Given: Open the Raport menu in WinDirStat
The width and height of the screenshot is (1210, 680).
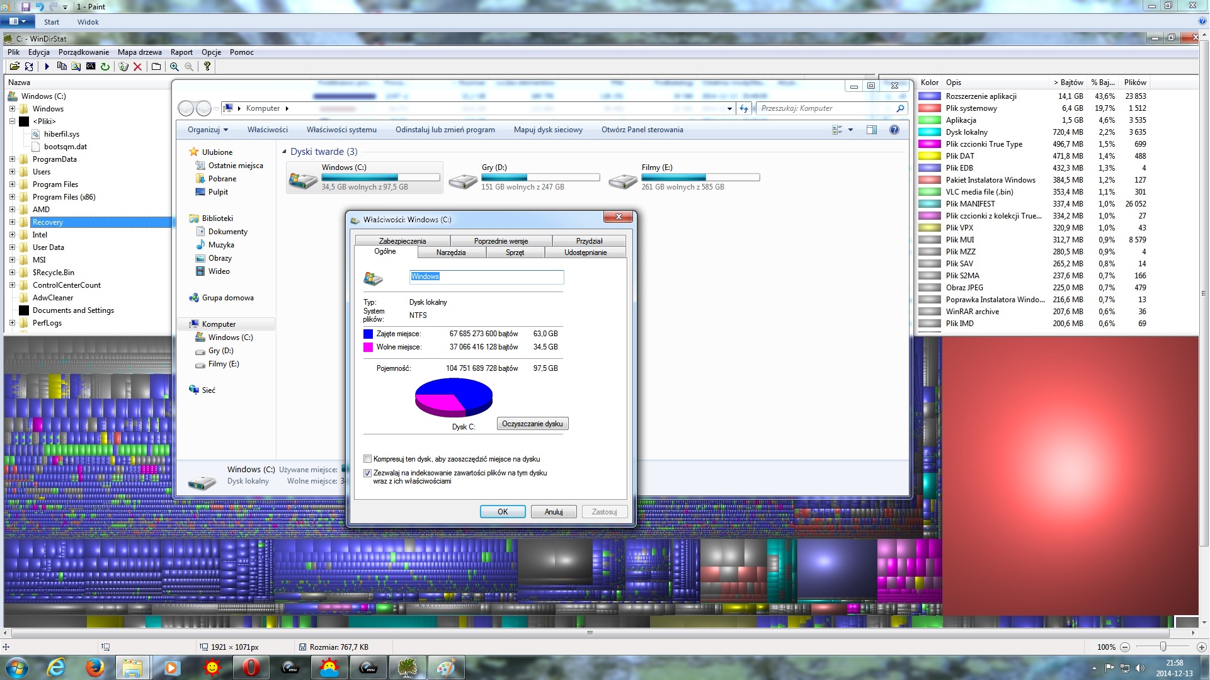Looking at the screenshot, I should [x=181, y=52].
